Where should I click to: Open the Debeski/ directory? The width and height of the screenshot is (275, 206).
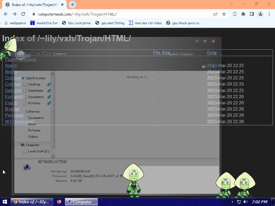(x=13, y=90)
